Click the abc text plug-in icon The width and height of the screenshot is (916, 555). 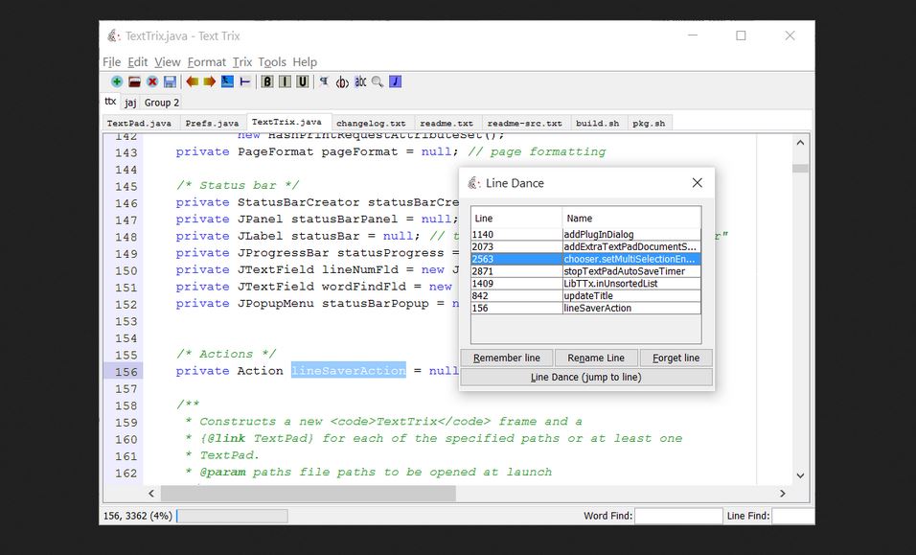[x=360, y=81]
